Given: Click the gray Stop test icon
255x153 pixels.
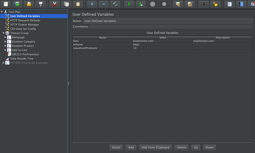Looking at the screenshot, I should click(x=153, y=4).
